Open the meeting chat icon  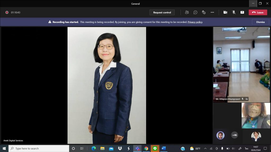[195, 12]
